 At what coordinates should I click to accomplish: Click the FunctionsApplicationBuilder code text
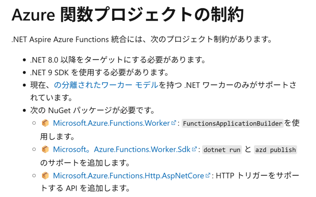233,124
